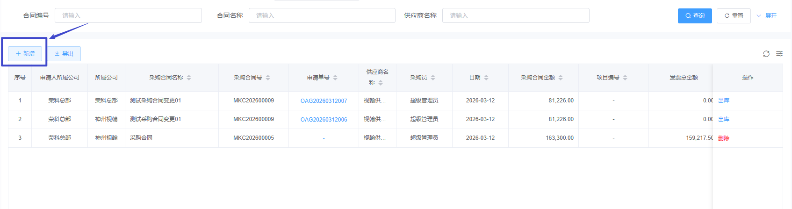792x209 pixels.
Task: Reset filters with 重置 button
Action: [x=734, y=16]
